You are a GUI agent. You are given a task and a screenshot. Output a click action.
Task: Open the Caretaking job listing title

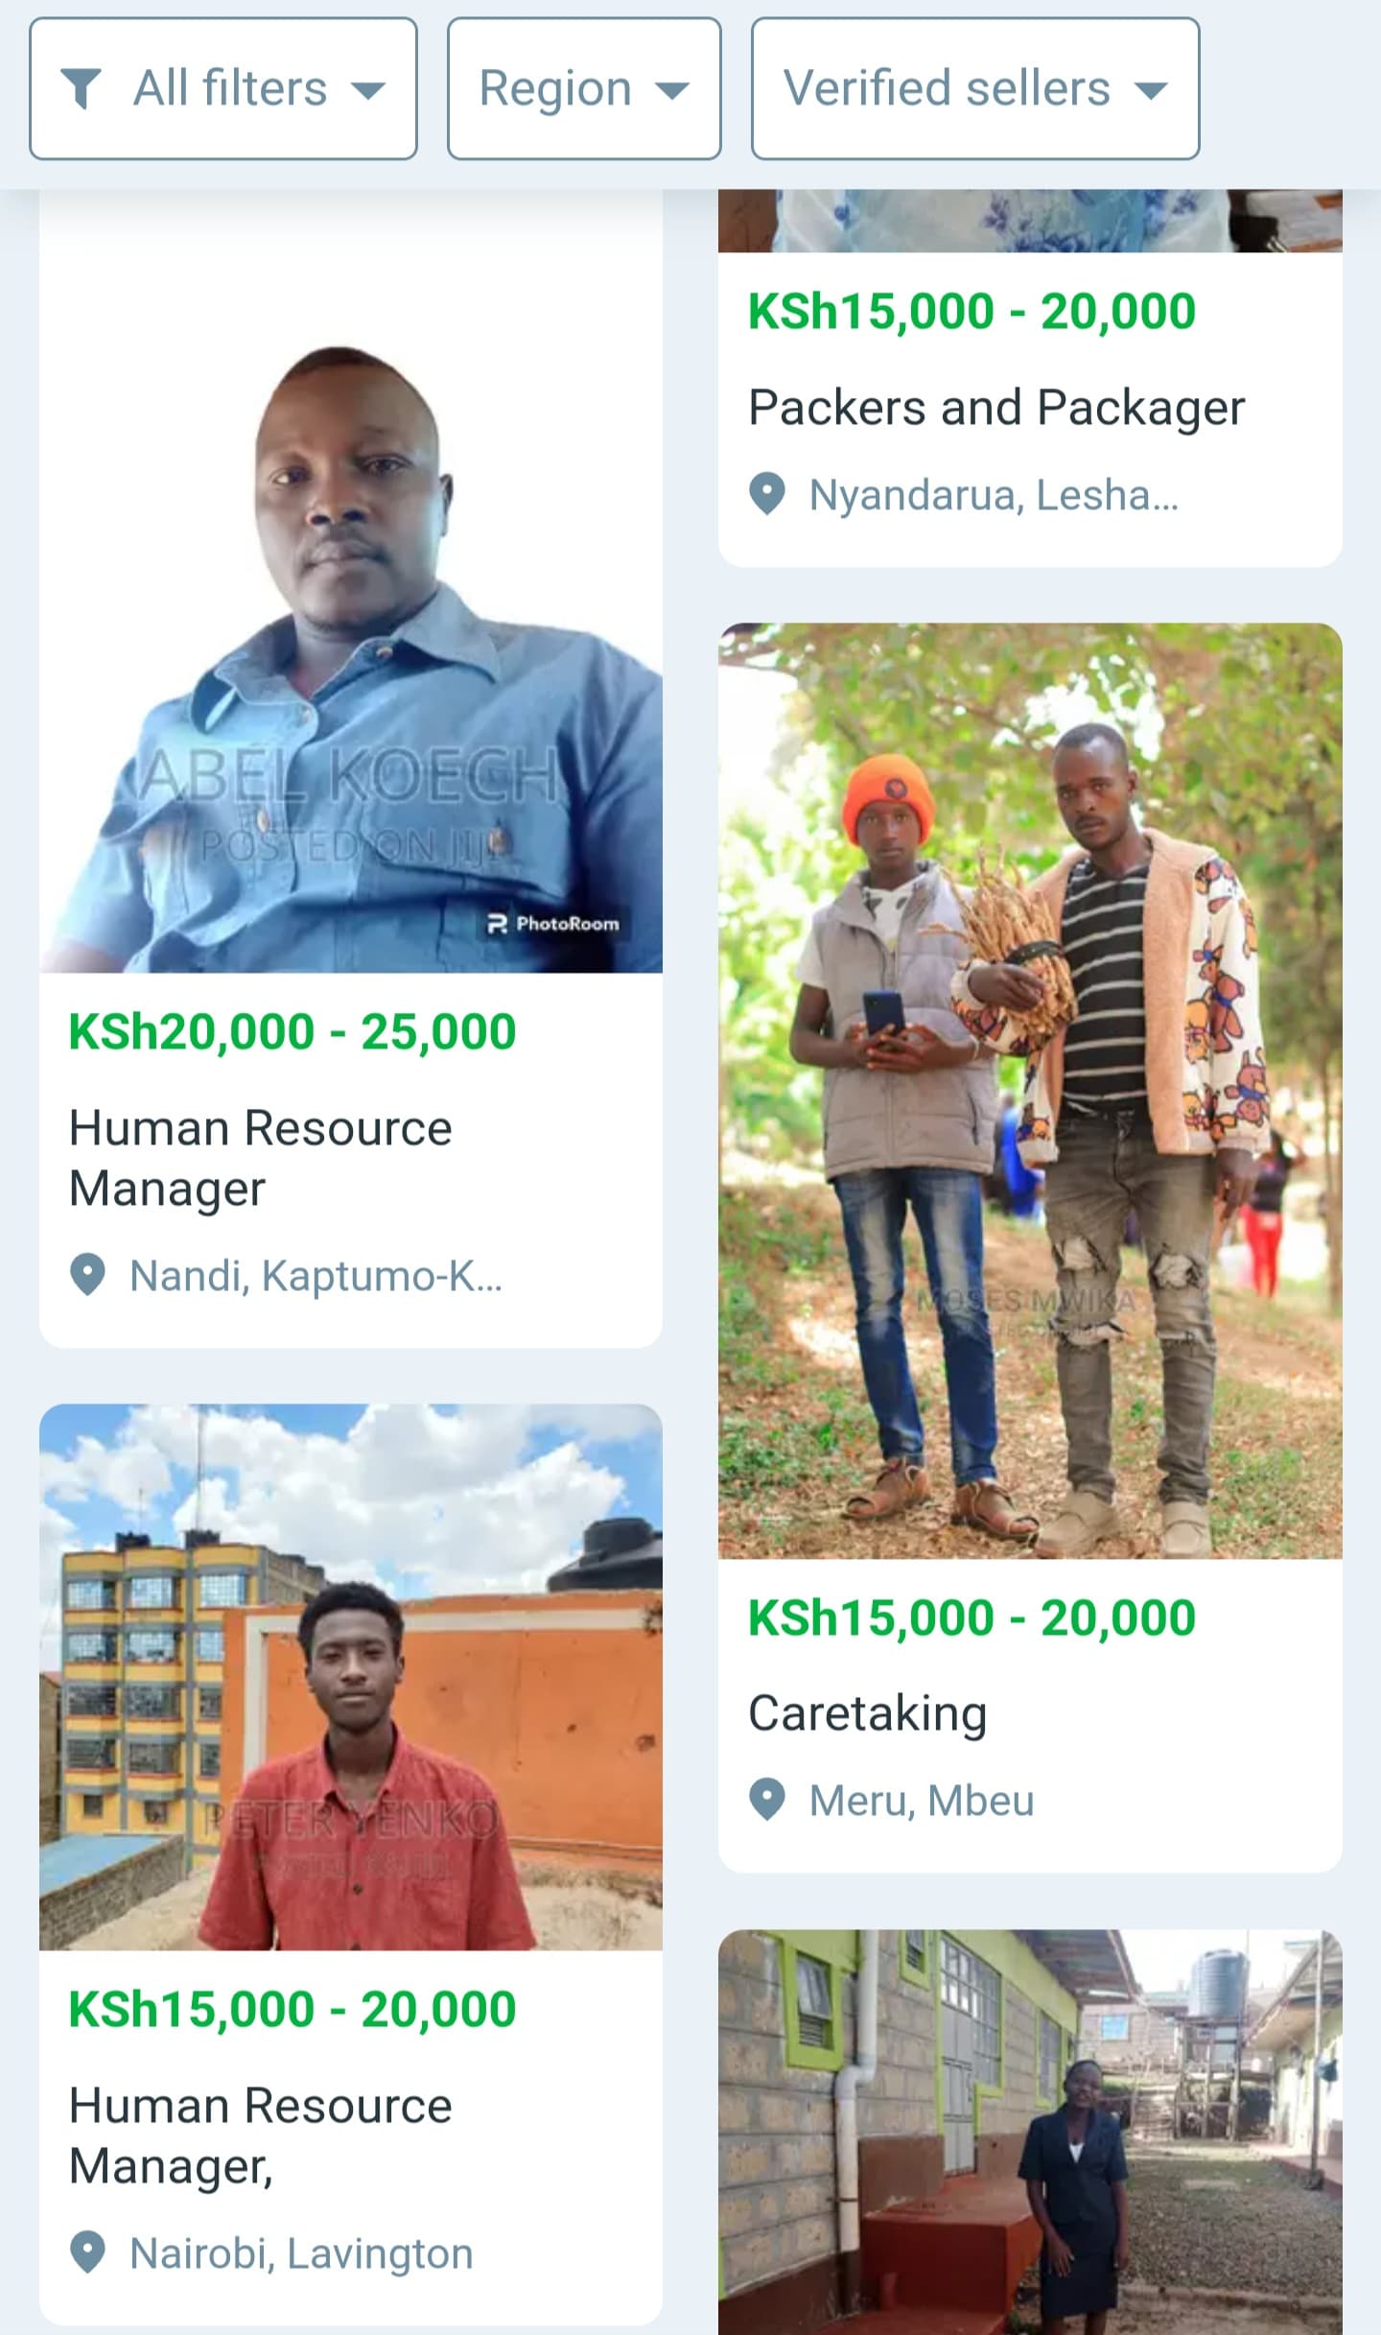[867, 1713]
